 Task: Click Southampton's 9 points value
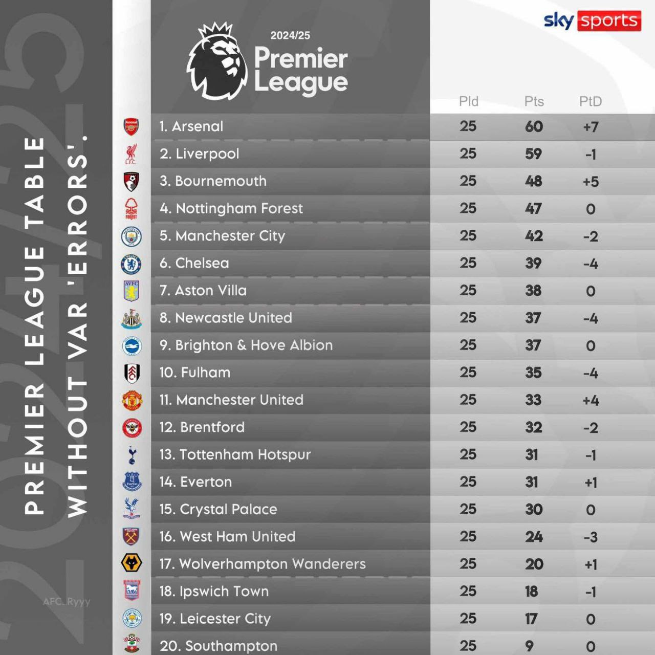click(529, 646)
